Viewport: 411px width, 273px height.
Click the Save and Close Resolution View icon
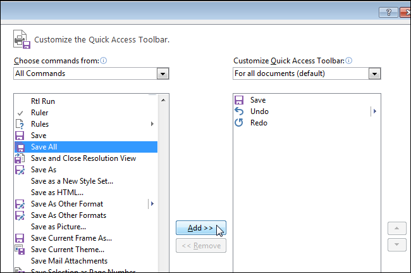coord(20,158)
